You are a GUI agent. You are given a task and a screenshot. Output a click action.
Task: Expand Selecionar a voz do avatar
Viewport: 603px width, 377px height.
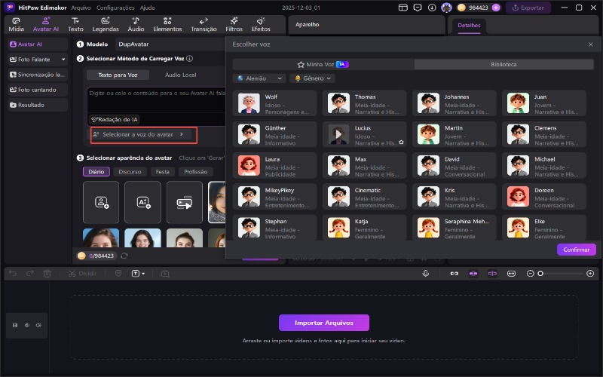[143, 134]
